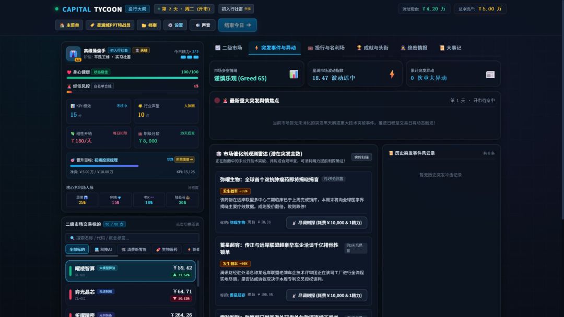Click the sun icon beside 行业声望
Screen dimensions: 564x317
(140, 106)
